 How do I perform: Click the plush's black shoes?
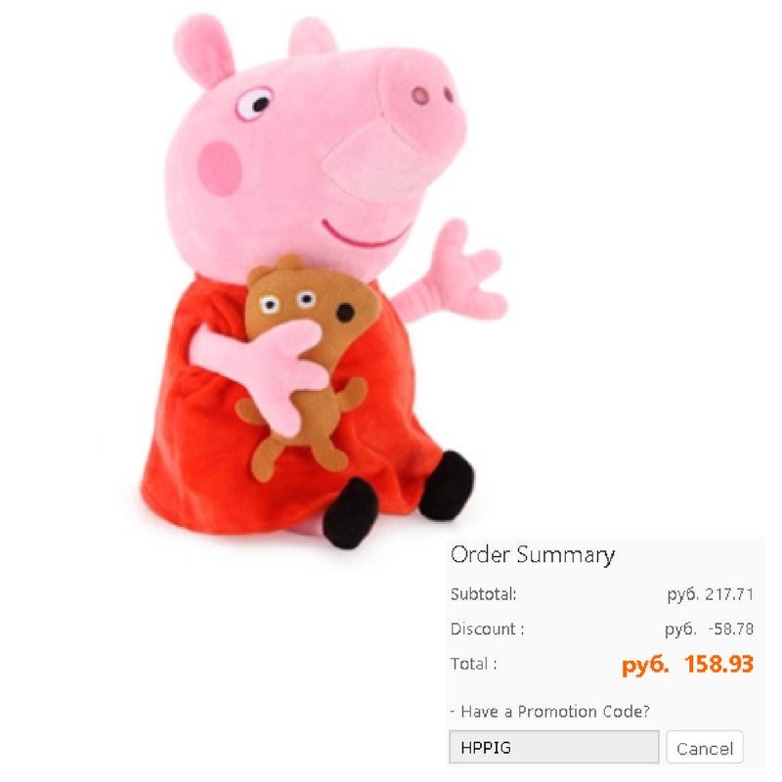(398, 499)
